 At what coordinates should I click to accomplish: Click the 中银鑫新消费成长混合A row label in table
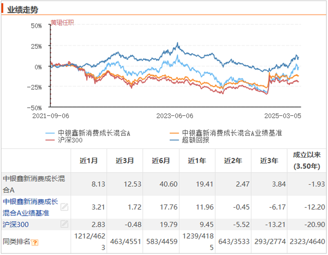[34, 184]
